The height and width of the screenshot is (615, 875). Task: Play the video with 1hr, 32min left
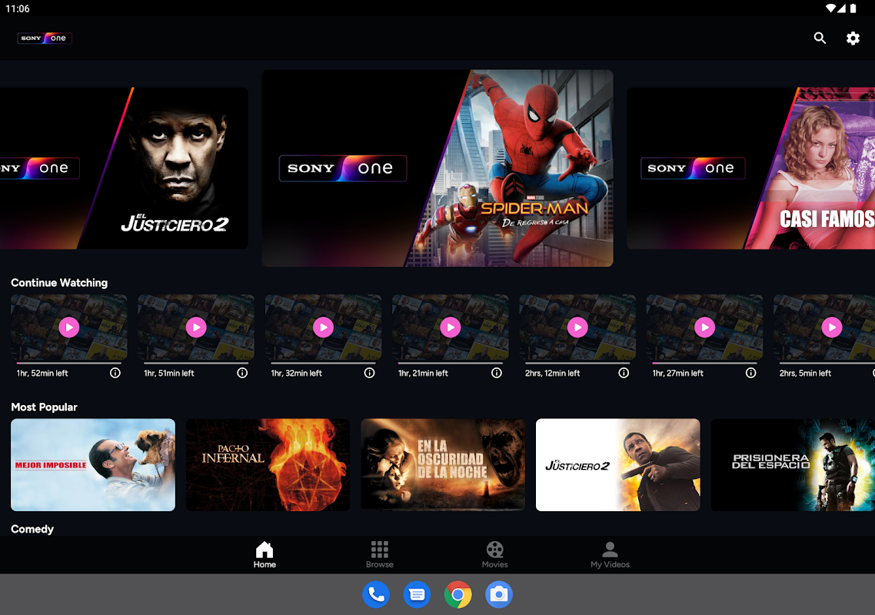coord(324,327)
